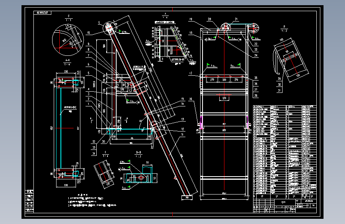Viewport: 345px width, 224px height.
Task: Select part callout number 11
Action: pos(182,134)
